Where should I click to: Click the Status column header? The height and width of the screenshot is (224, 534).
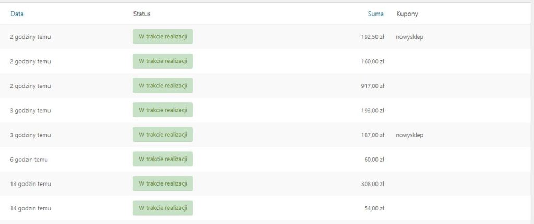[142, 14]
